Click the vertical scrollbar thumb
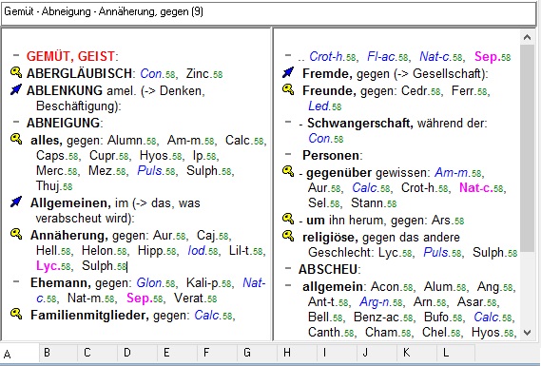The height and width of the screenshot is (366, 541). [527, 148]
